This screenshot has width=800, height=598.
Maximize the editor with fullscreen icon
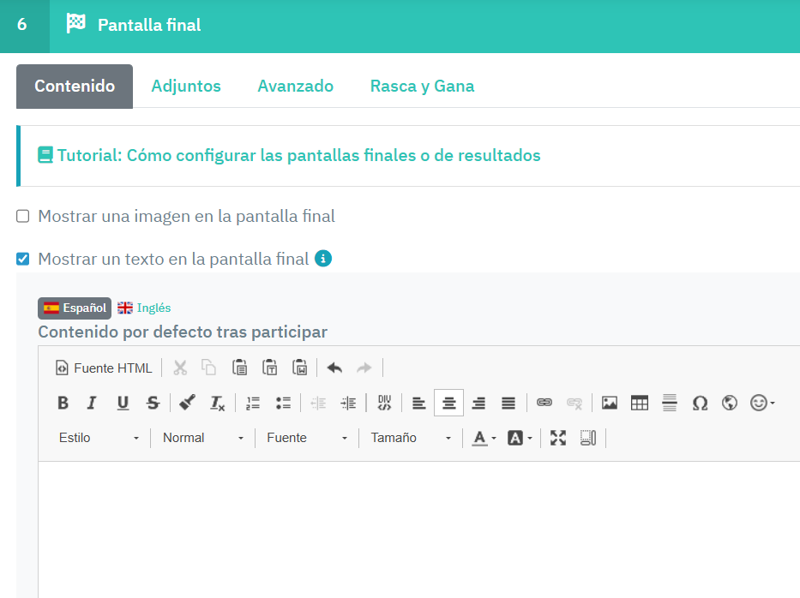click(x=558, y=438)
